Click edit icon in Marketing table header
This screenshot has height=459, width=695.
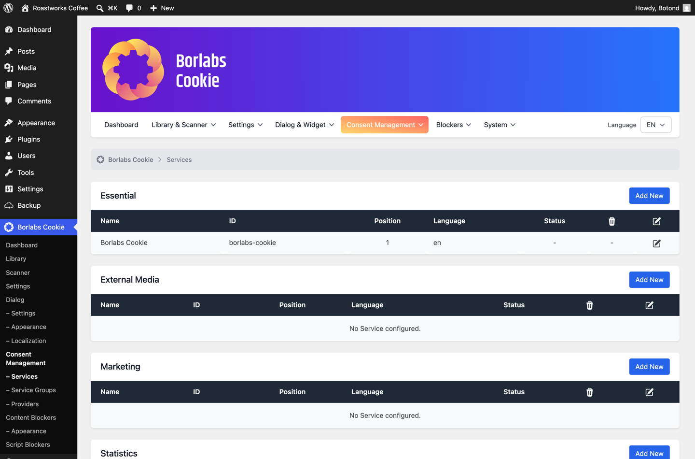(x=649, y=392)
